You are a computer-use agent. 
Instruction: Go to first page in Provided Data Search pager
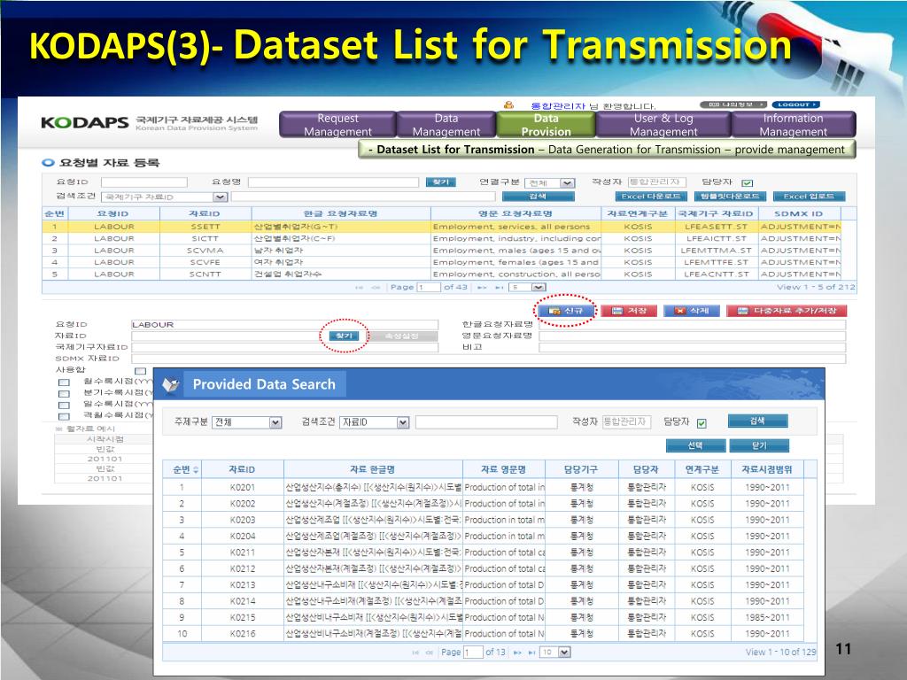(415, 653)
